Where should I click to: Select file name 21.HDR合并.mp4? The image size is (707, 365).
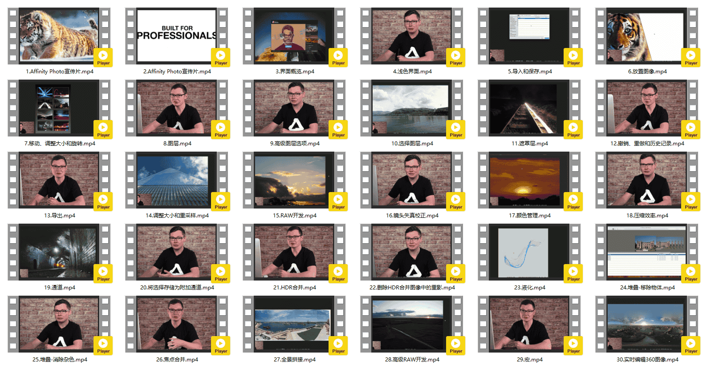click(295, 288)
